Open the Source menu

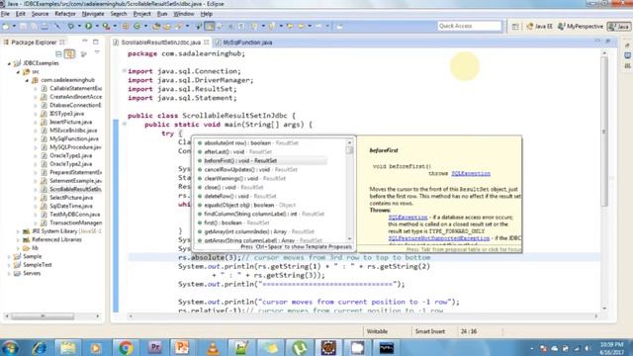pyautogui.click(x=40, y=14)
